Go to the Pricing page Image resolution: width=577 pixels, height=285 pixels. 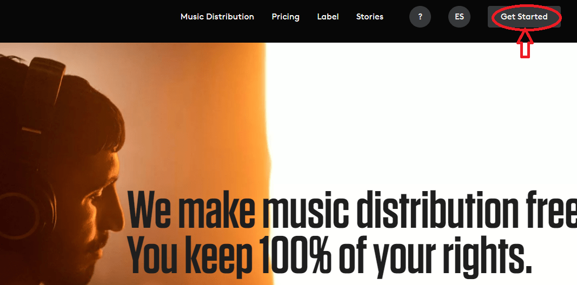pyautogui.click(x=286, y=17)
